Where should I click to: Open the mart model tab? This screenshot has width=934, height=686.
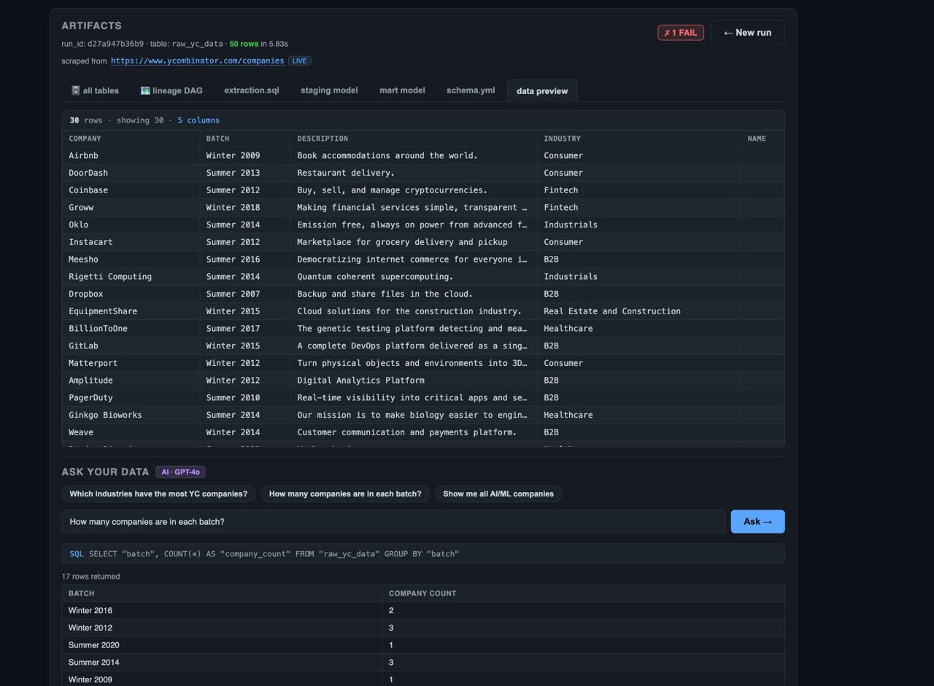(x=402, y=90)
